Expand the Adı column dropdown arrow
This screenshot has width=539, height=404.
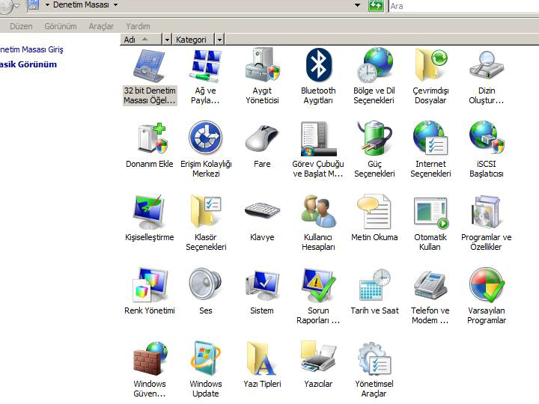pyautogui.click(x=167, y=40)
